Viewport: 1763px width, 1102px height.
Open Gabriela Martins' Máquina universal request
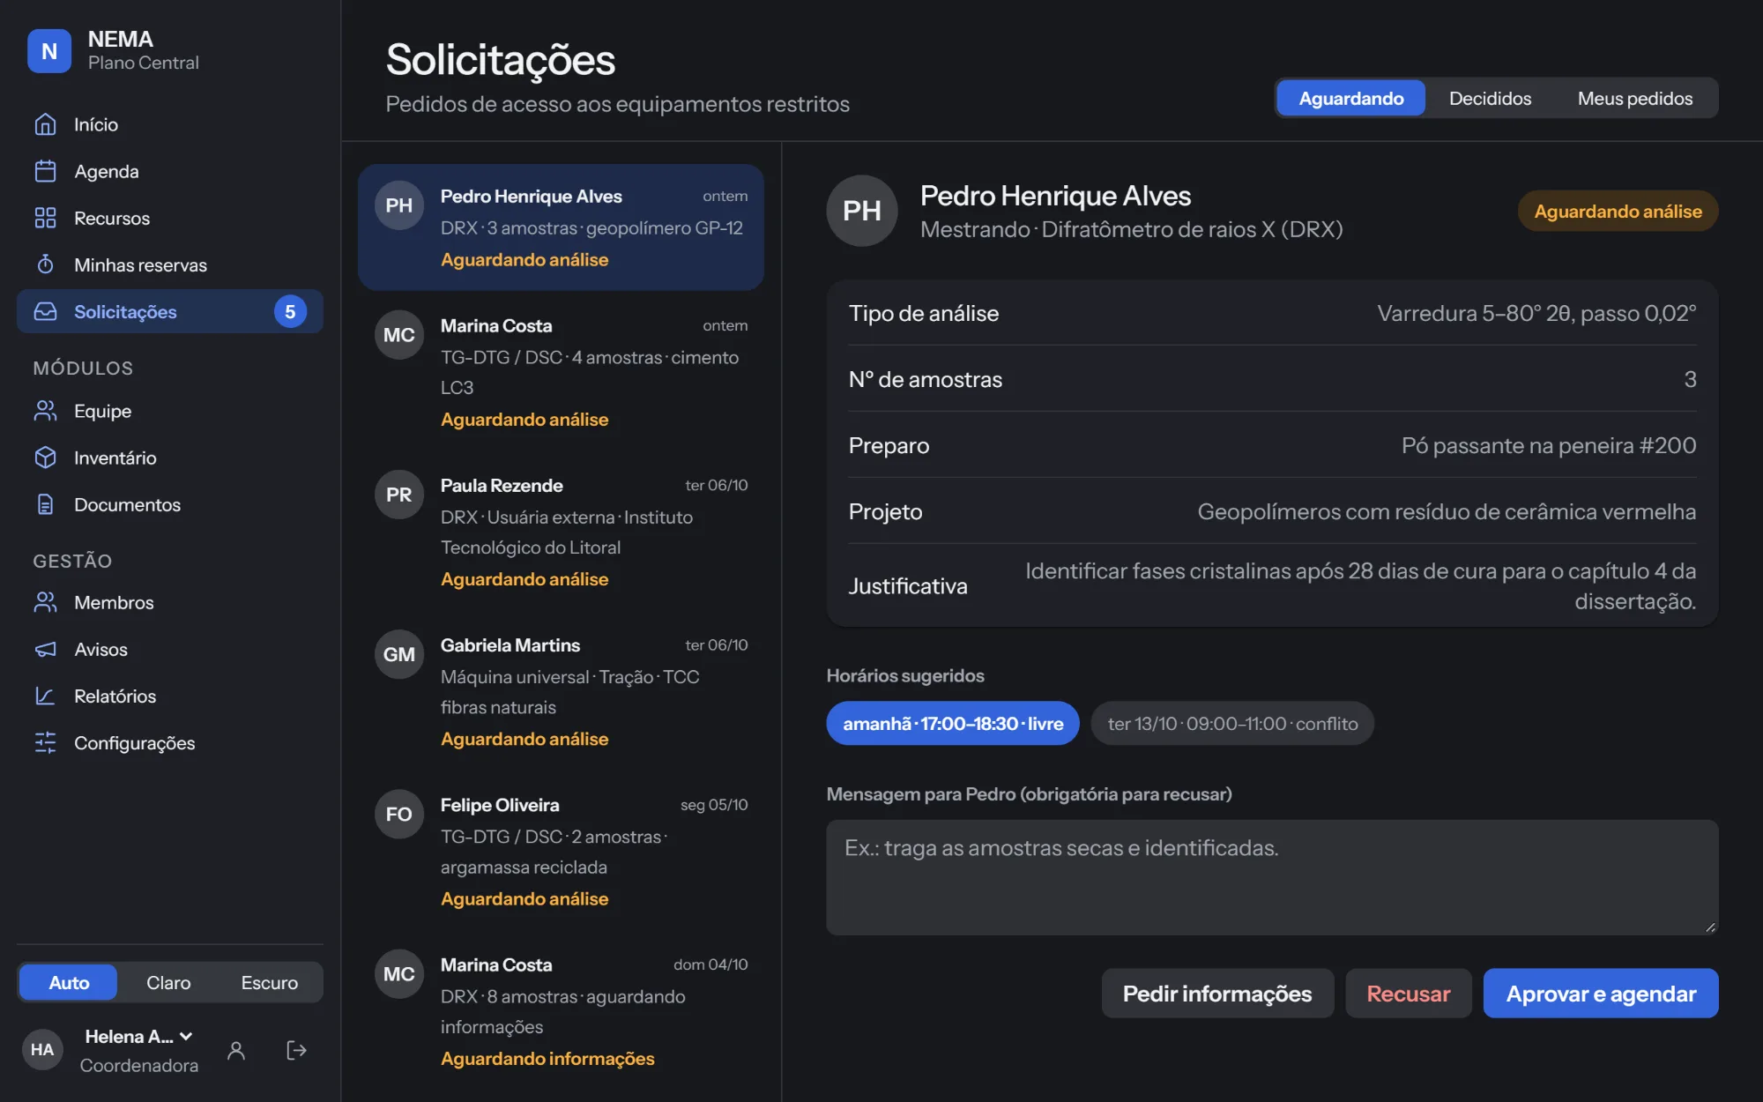click(561, 692)
